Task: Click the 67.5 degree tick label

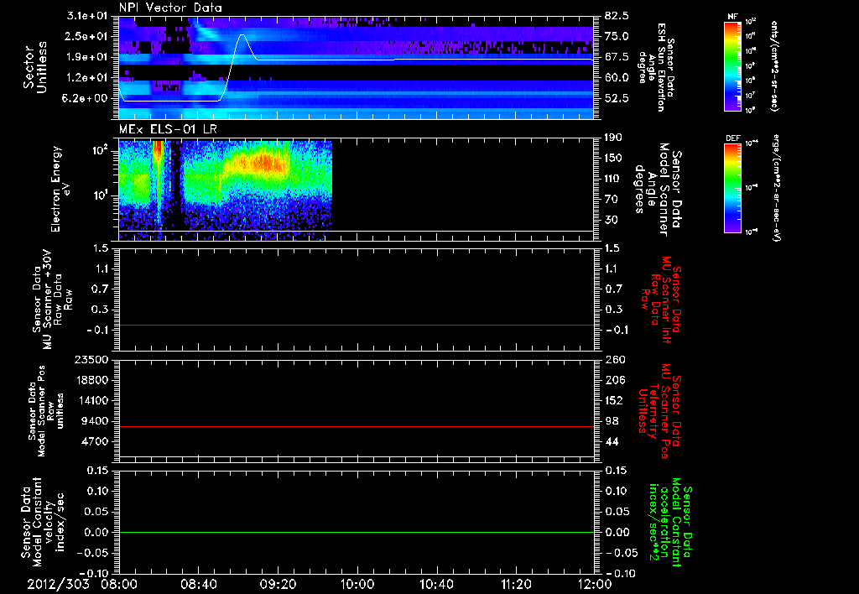Action: [617, 57]
